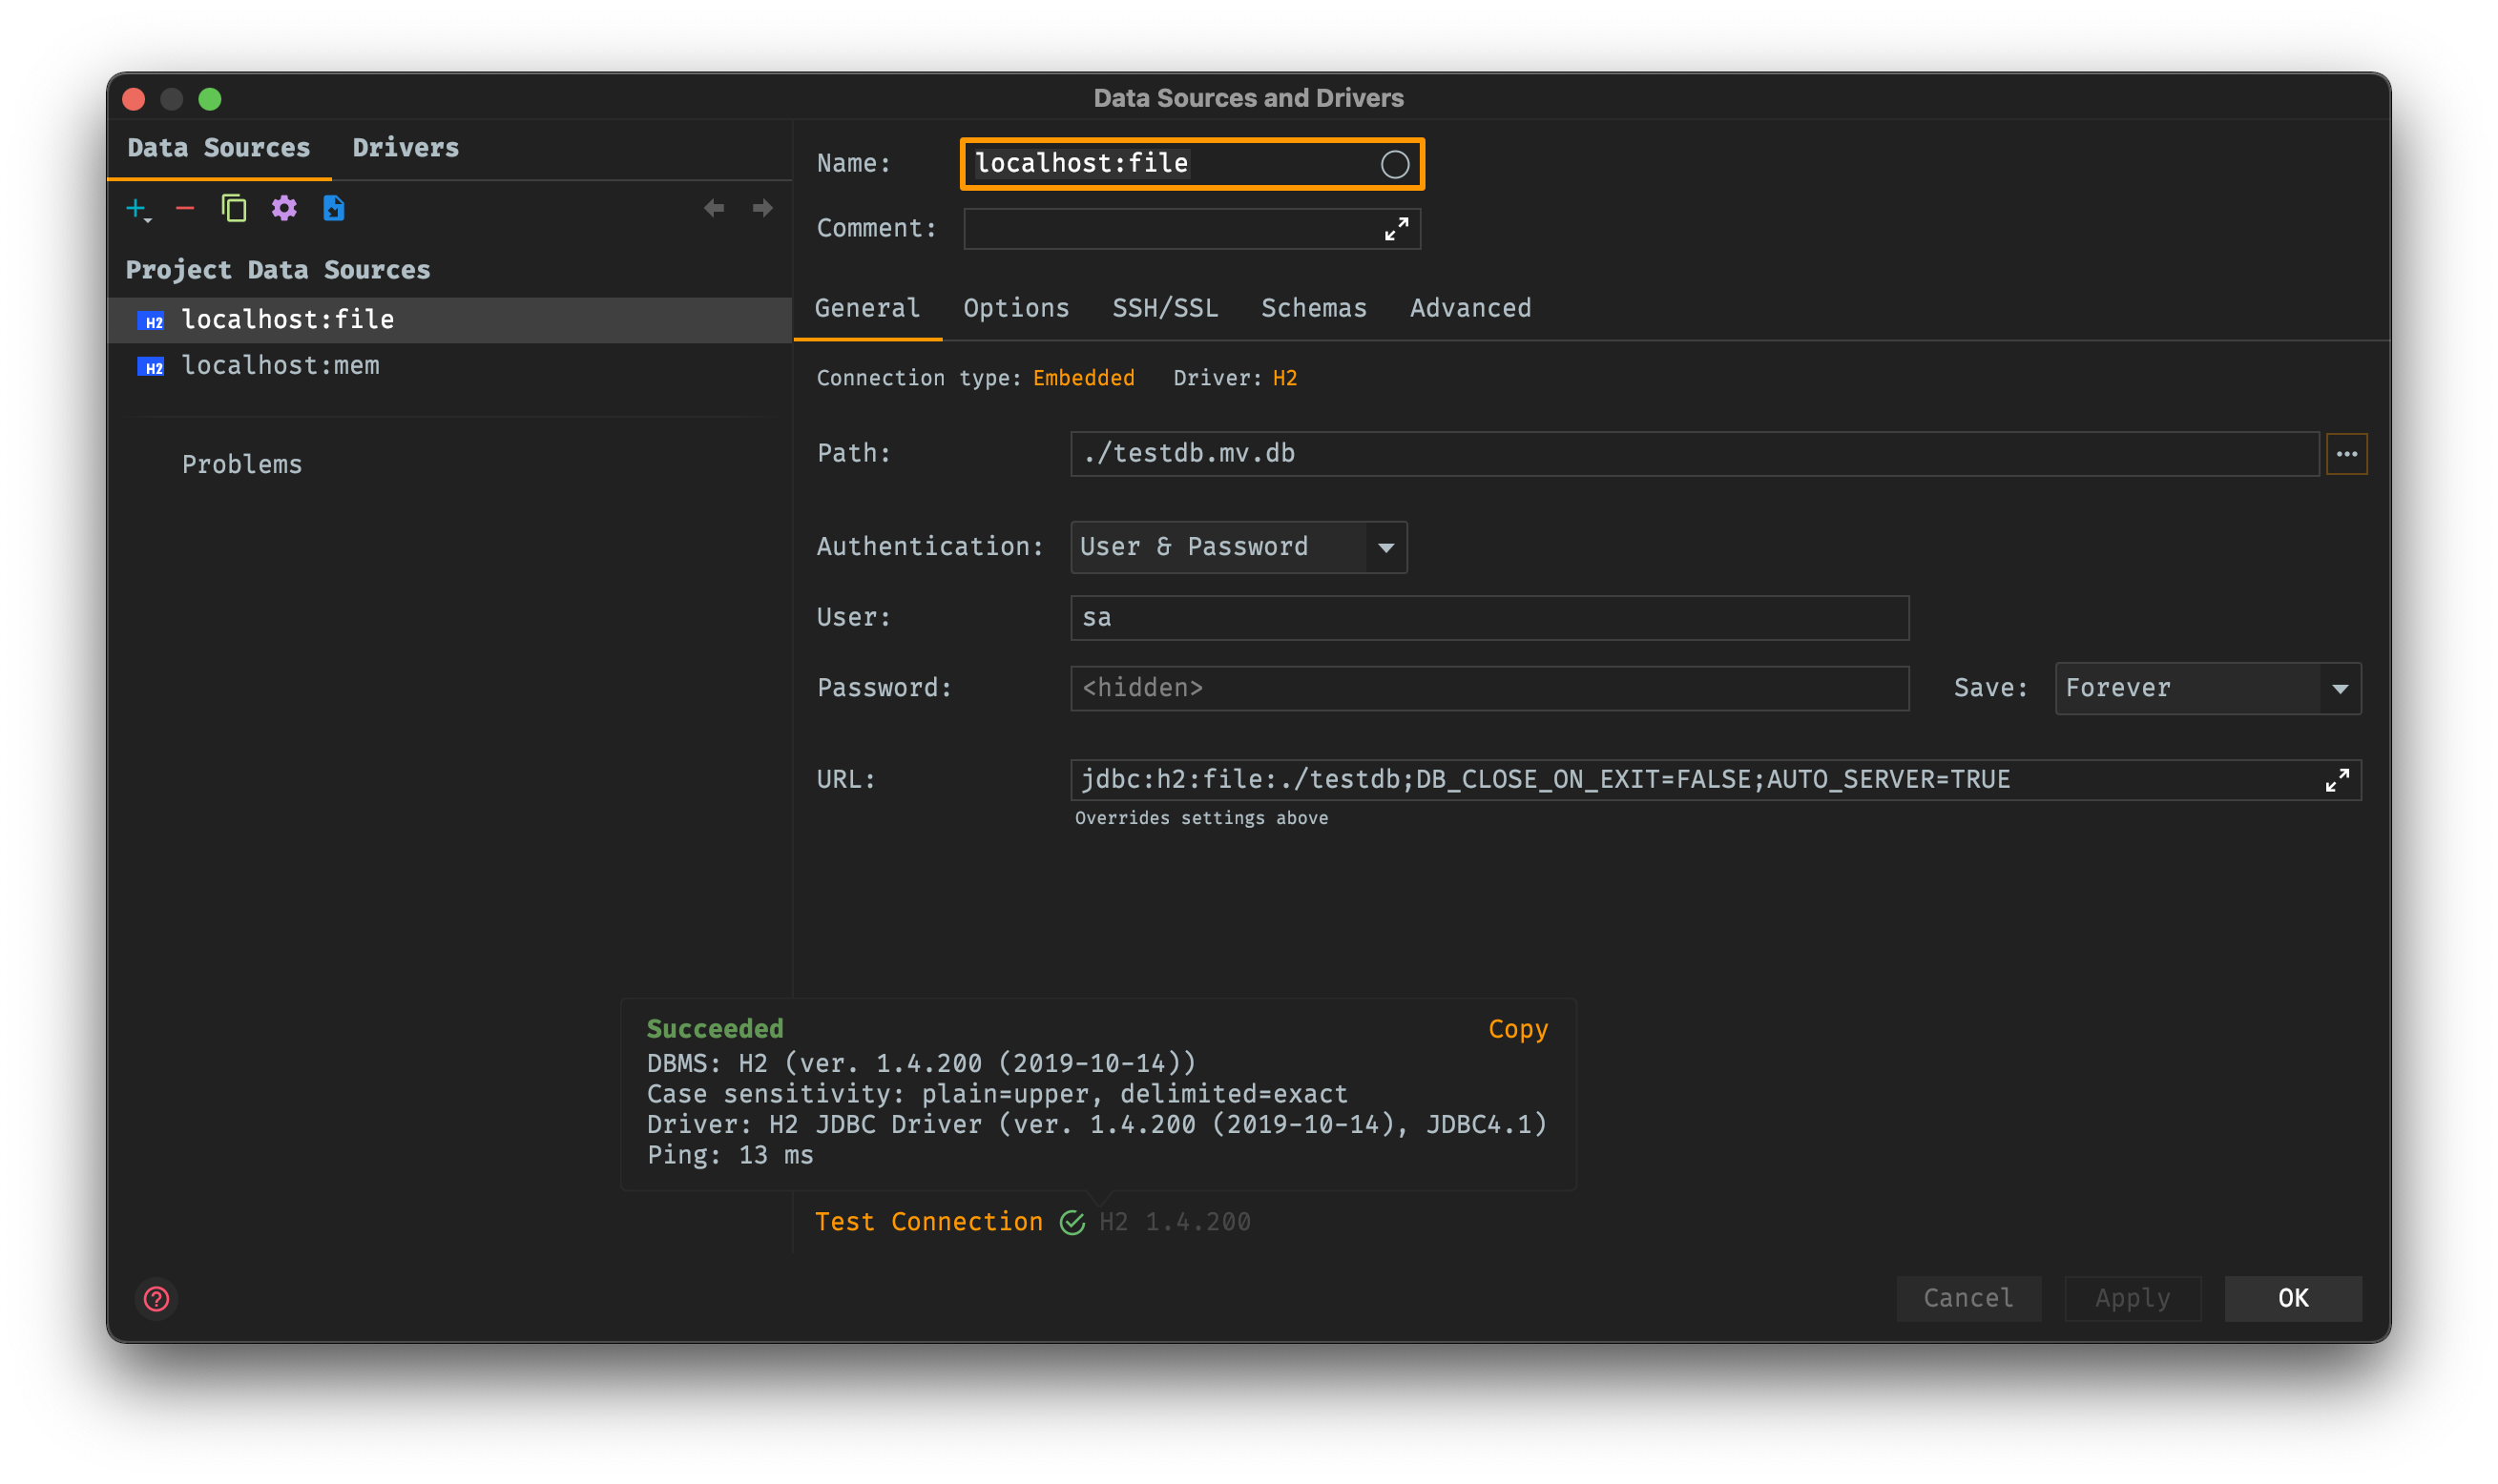Click the make global file icon
Screen dimensions: 2498x1484
point(333,208)
